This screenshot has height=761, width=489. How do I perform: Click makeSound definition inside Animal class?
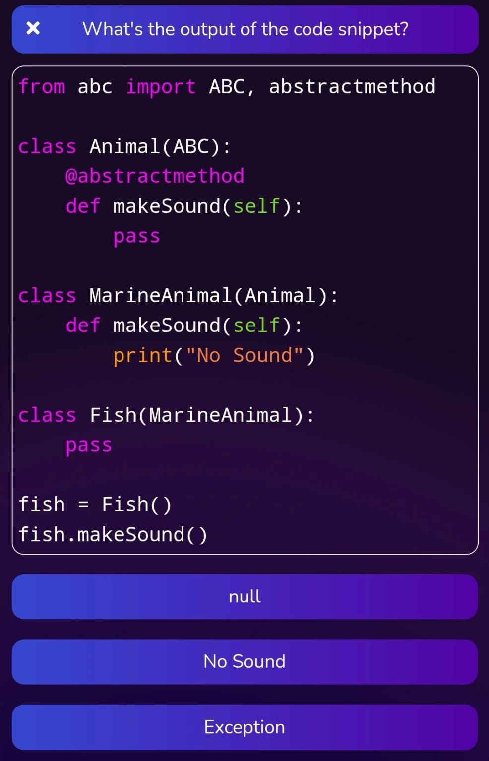(x=184, y=206)
